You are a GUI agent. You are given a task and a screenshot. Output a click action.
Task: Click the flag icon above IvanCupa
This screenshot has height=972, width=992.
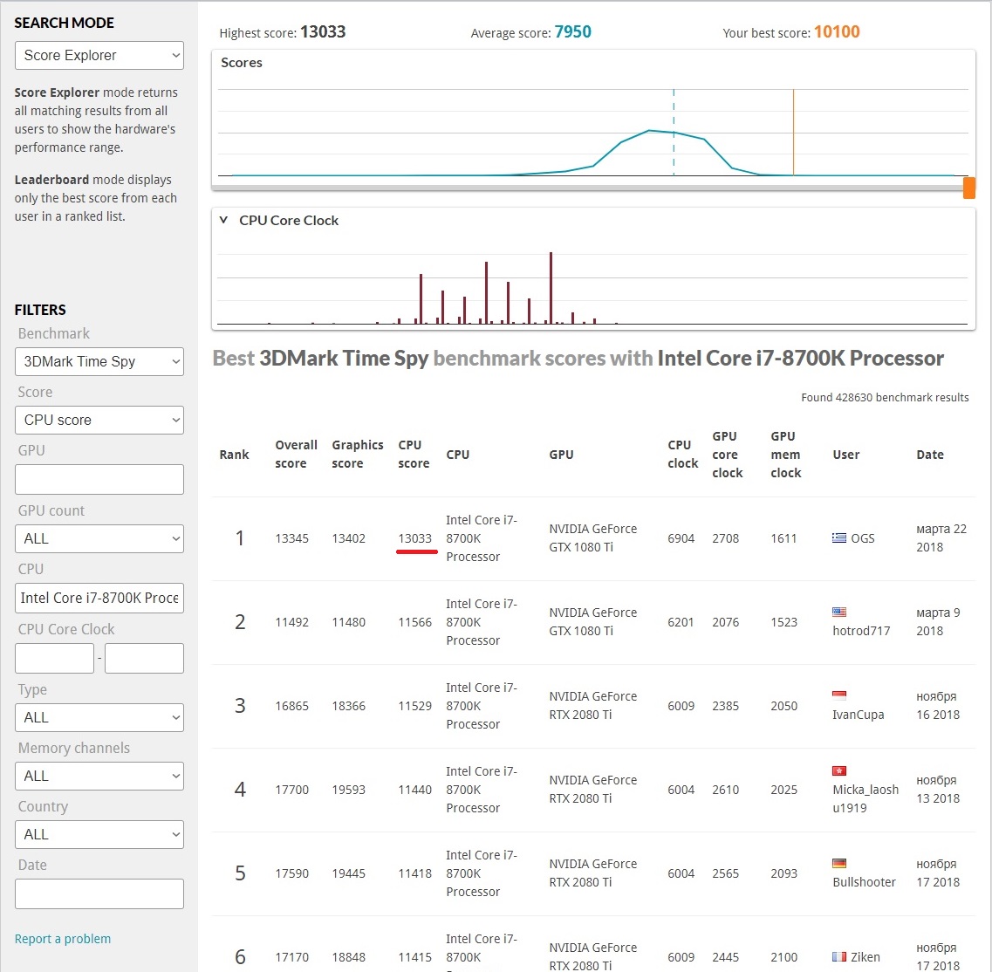coord(839,695)
